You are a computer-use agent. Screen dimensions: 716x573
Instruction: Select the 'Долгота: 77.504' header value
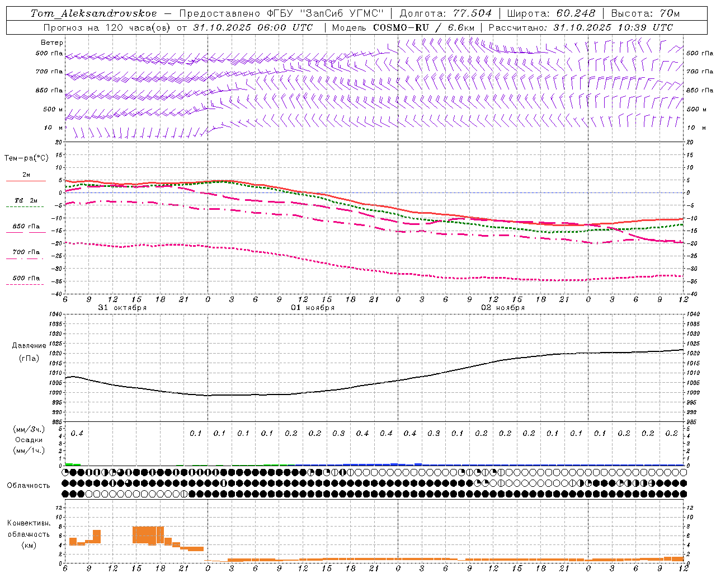(446, 13)
